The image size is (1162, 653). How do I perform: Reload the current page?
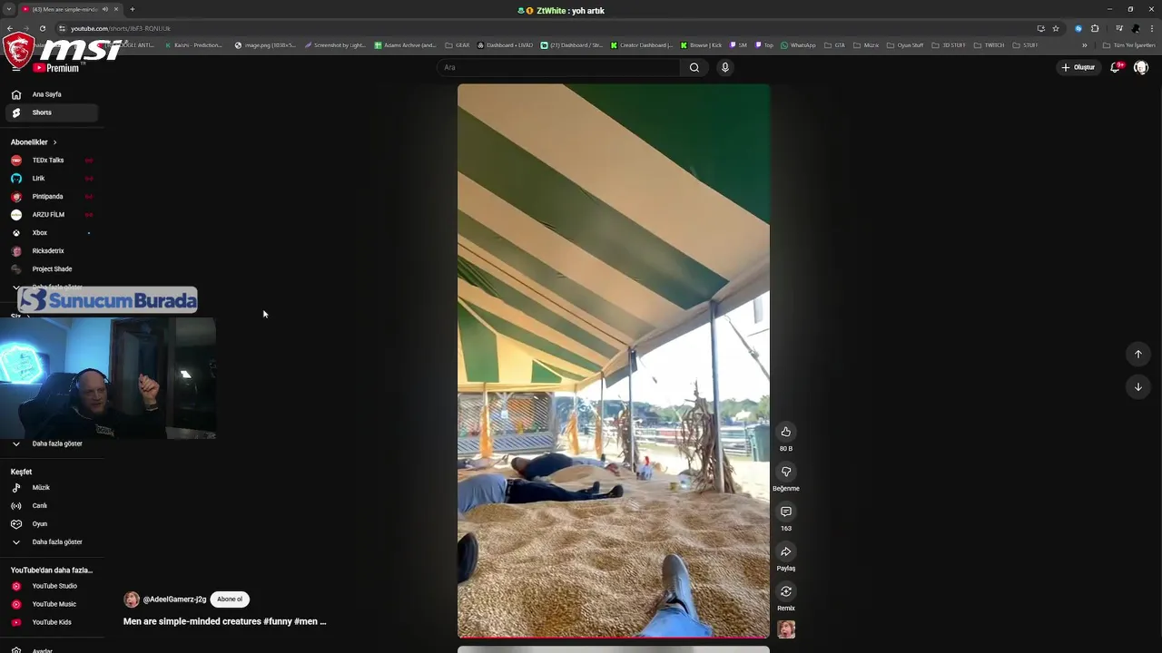tap(43, 28)
